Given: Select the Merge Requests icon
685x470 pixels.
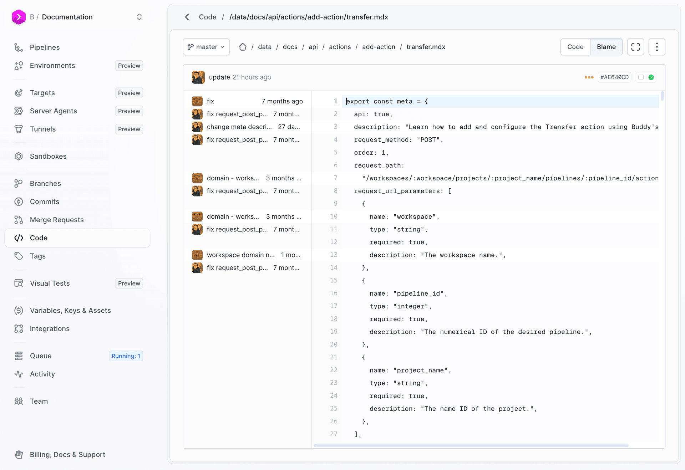Looking at the screenshot, I should [x=19, y=220].
